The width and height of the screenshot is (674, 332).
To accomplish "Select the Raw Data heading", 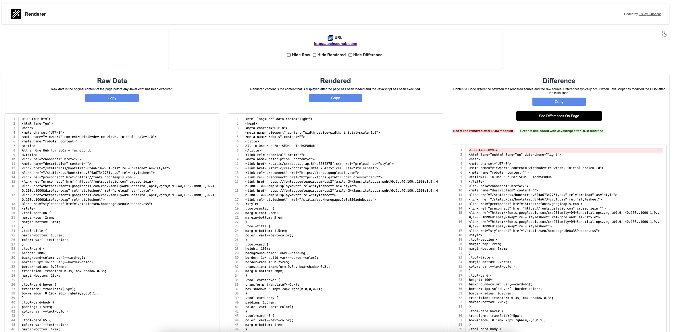I will tap(112, 81).
